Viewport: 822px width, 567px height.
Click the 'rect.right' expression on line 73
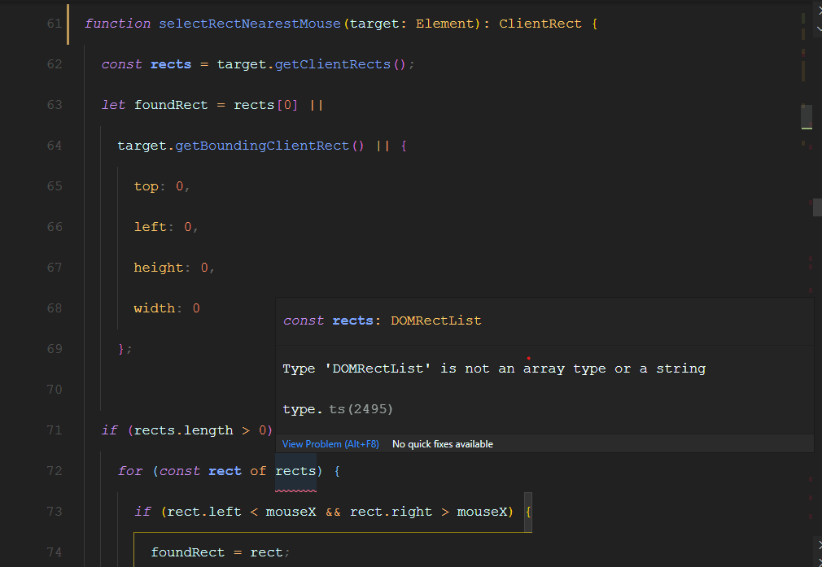tap(391, 512)
